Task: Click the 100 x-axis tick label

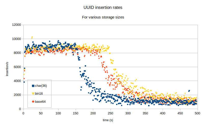Action: [58, 113]
